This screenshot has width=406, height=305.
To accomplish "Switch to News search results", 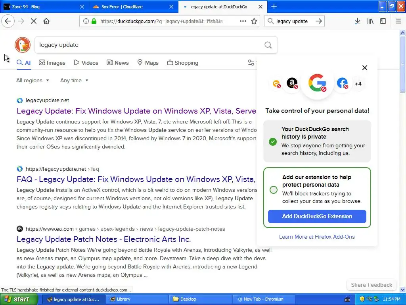I will (117, 63).
